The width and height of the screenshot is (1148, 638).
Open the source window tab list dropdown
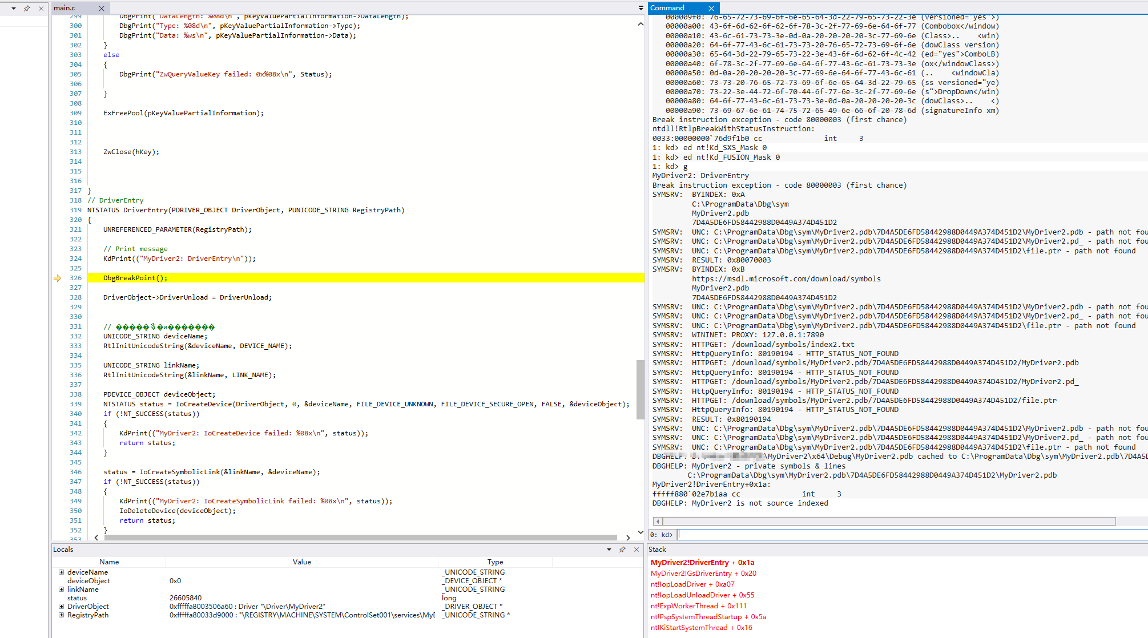click(641, 8)
